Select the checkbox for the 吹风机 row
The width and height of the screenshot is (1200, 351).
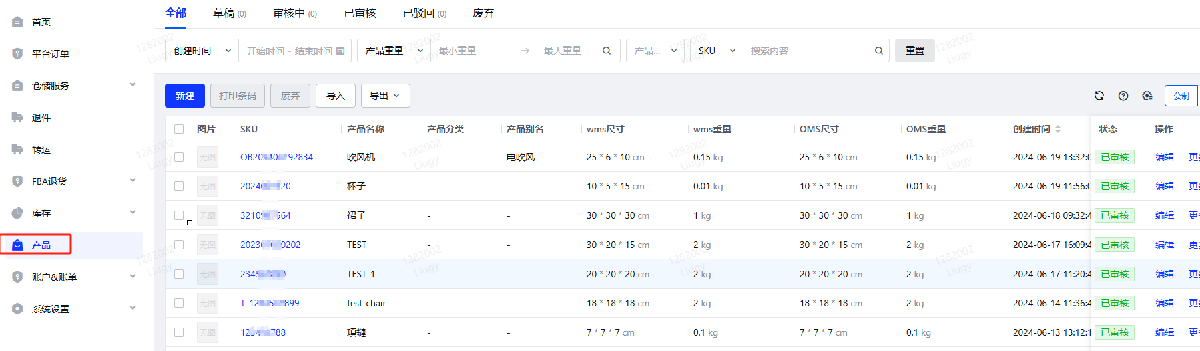(x=179, y=157)
